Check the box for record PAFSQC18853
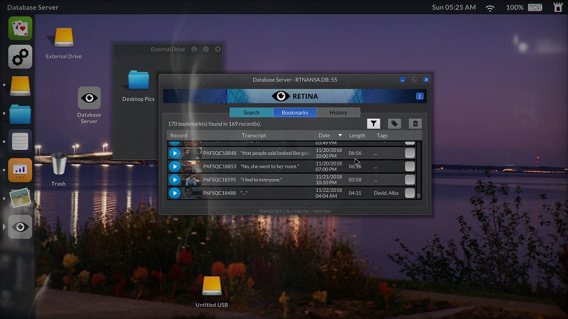Viewport: 568px width, 319px height. click(409, 167)
